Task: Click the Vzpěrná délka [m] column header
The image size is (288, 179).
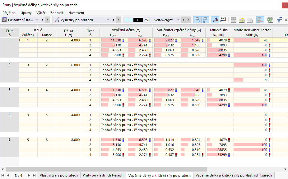Action: point(126,30)
